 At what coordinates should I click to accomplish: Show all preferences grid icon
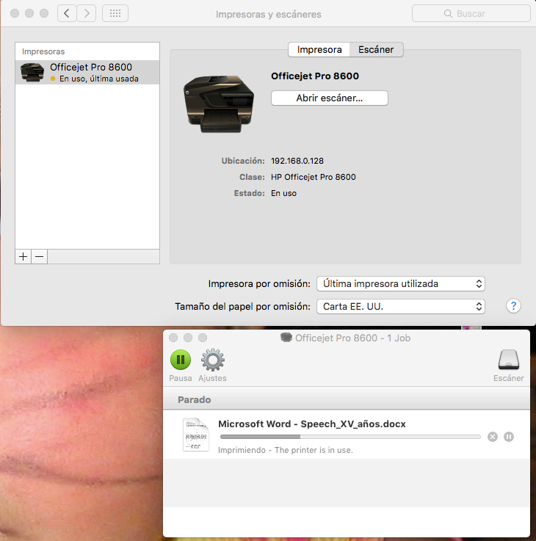(115, 13)
